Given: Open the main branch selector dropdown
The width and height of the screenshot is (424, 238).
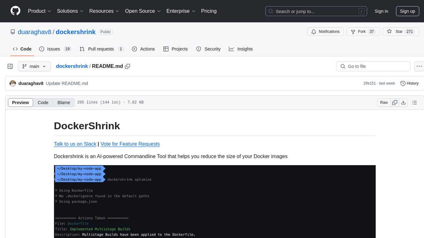Looking at the screenshot, I should pyautogui.click(x=34, y=66).
